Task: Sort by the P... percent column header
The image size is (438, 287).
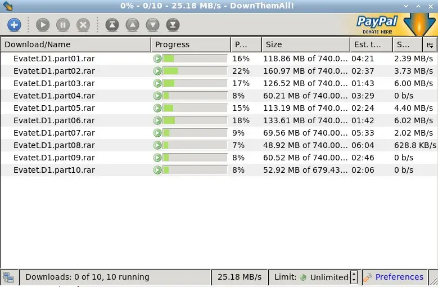Action: (246, 44)
